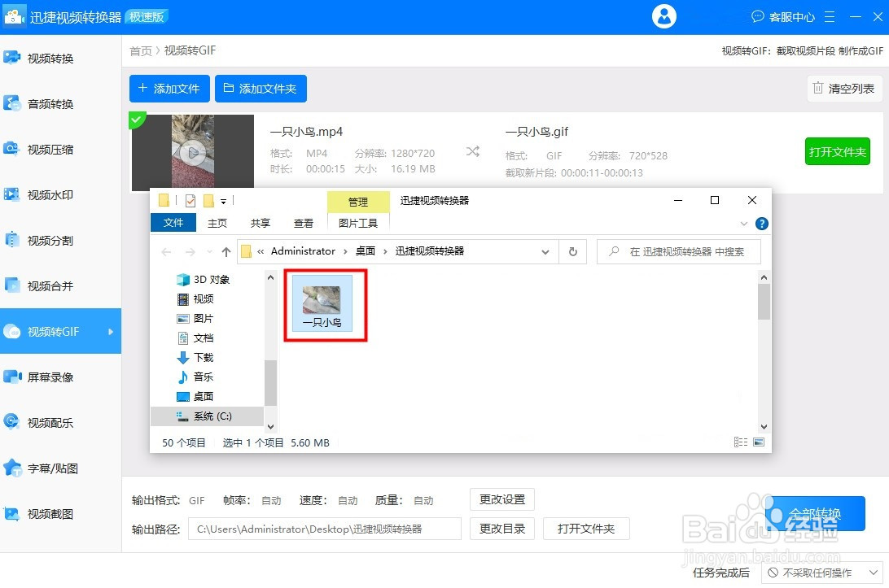The height and width of the screenshot is (588, 889).
Task: Click Explorer's refresh button
Action: pyautogui.click(x=572, y=251)
